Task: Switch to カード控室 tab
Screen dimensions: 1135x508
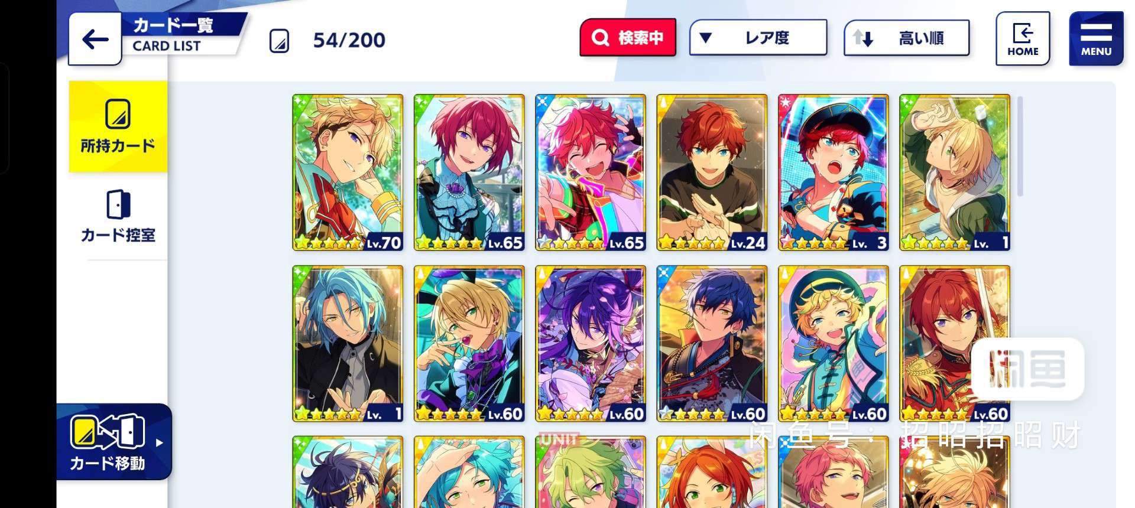Action: tap(118, 216)
